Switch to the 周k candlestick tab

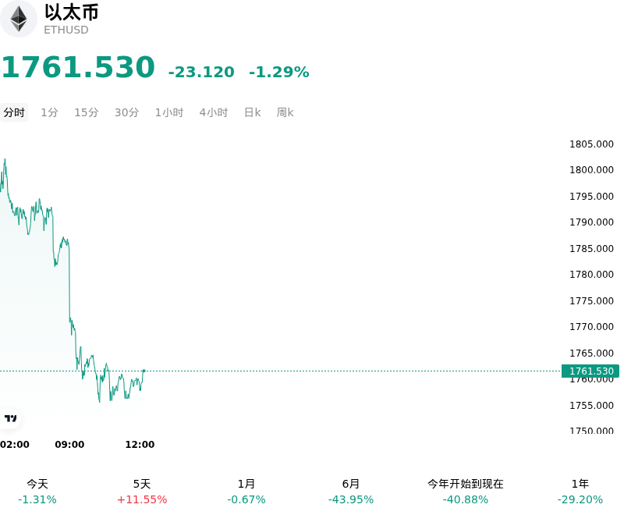click(x=285, y=112)
